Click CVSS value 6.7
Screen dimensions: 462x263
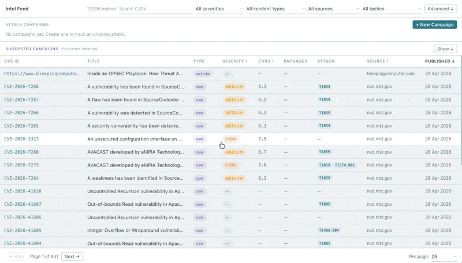[262, 152]
